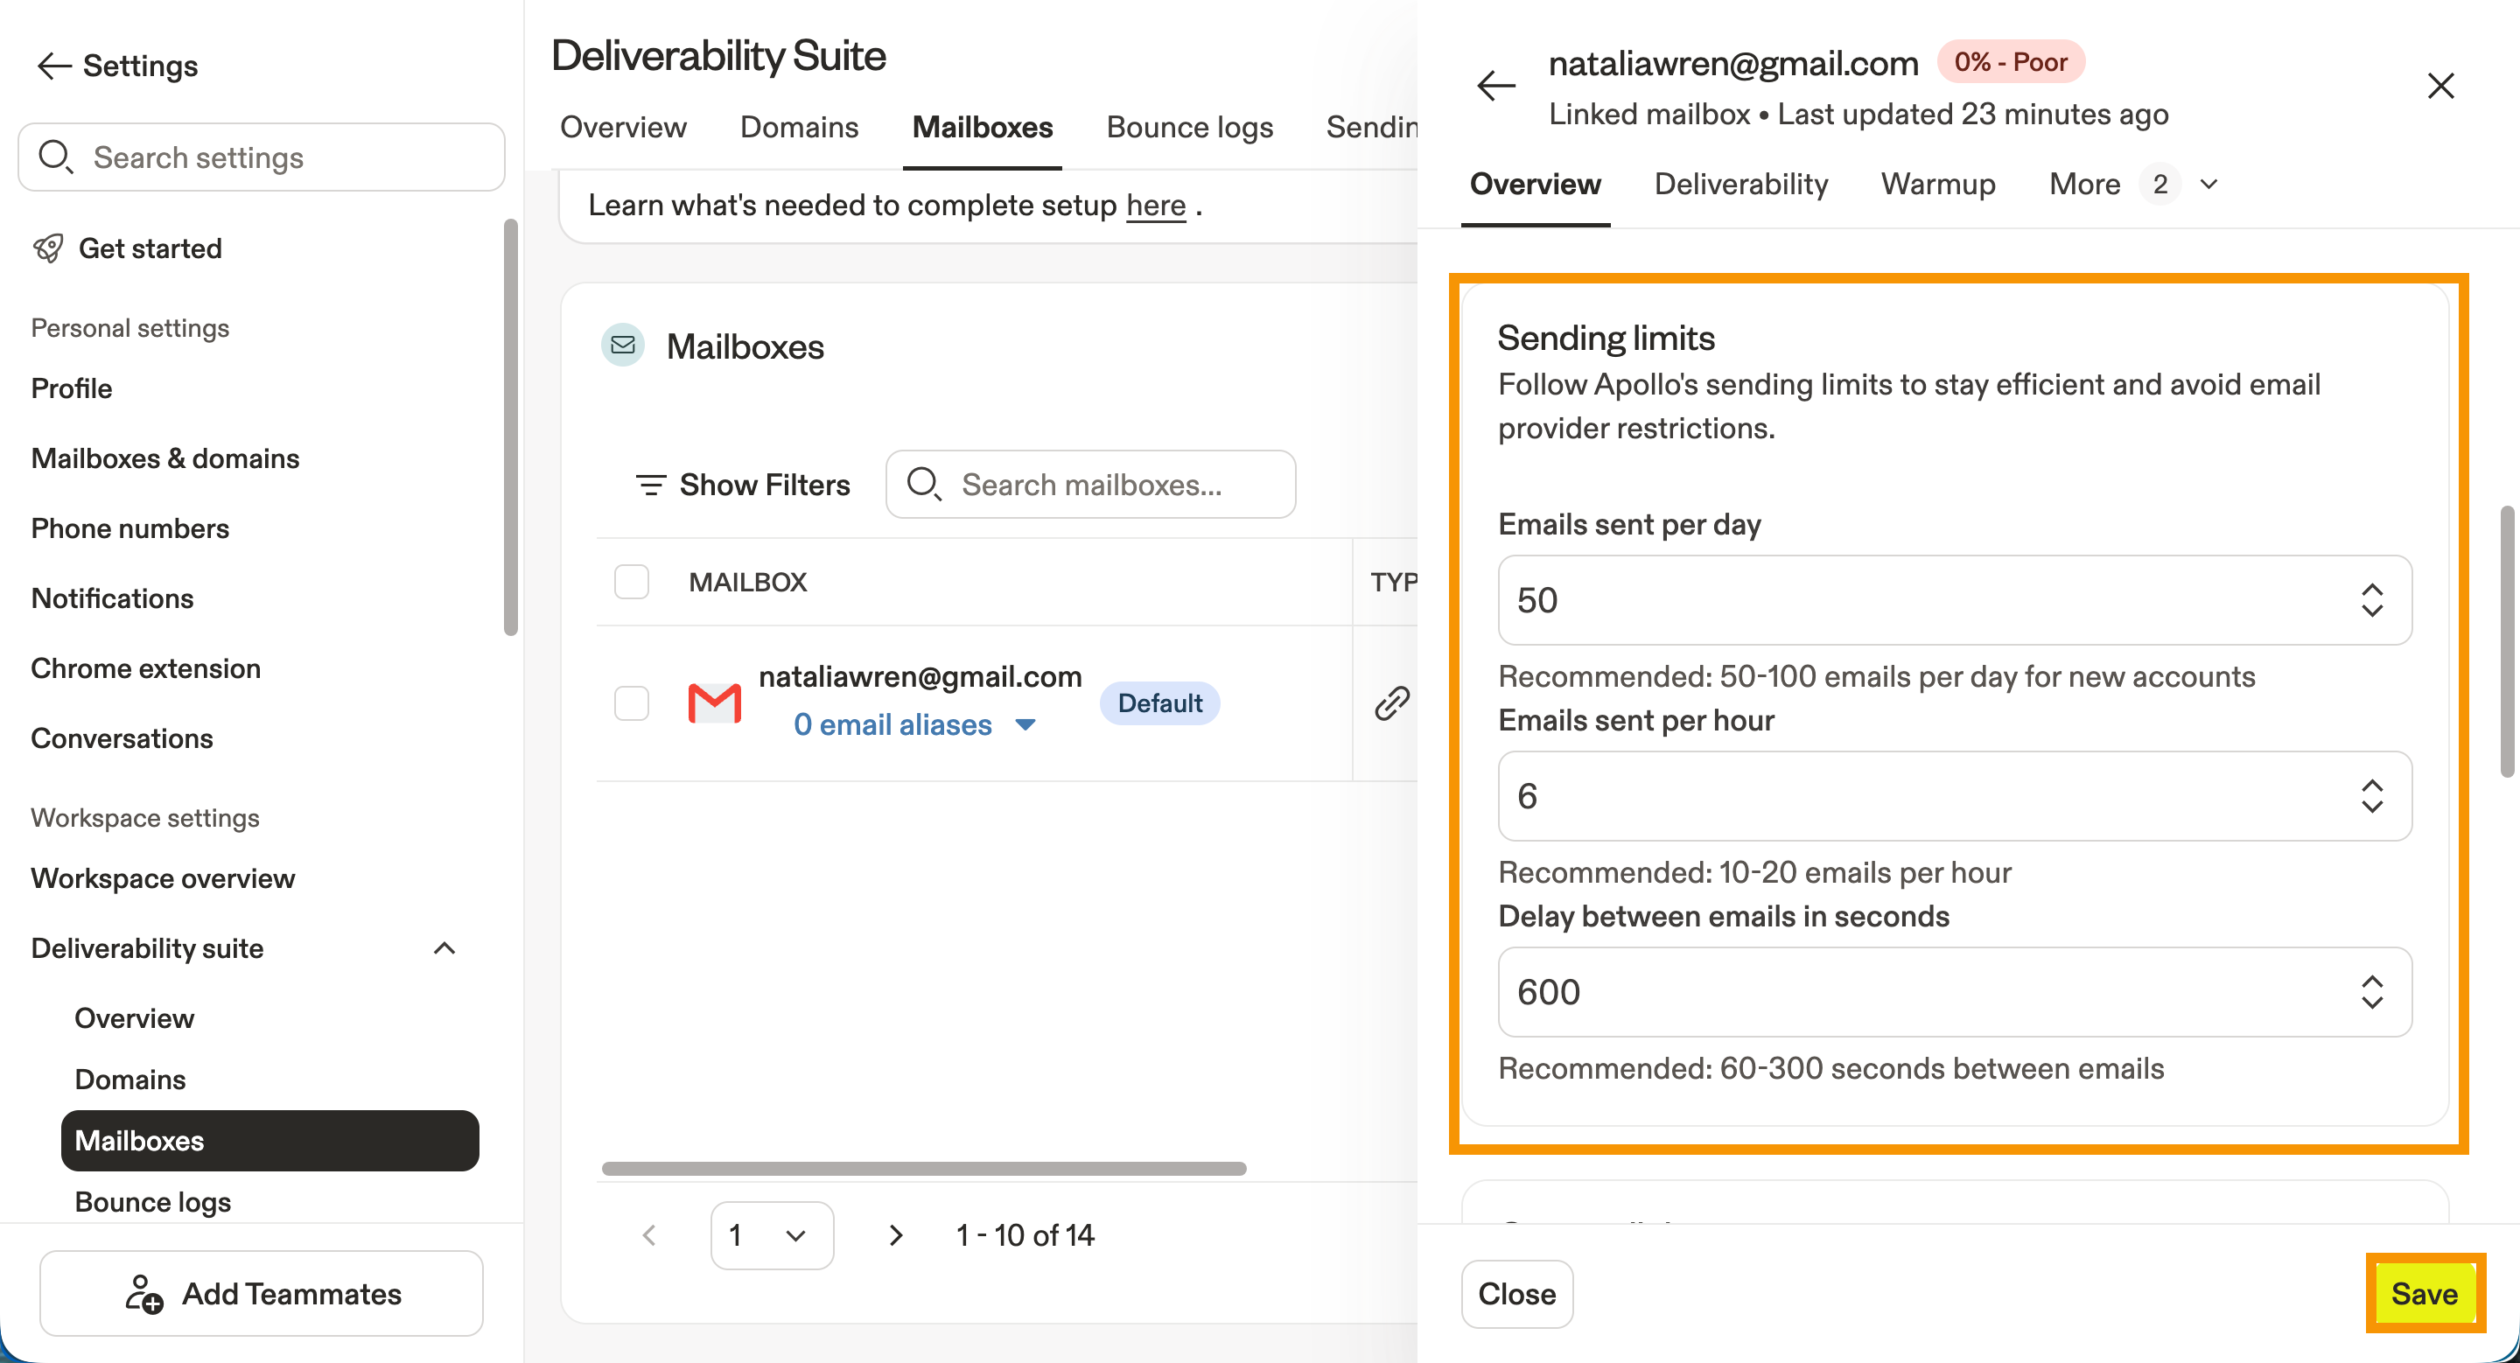2520x1363 pixels.
Task: Open the page number dropdown
Action: [x=772, y=1235]
